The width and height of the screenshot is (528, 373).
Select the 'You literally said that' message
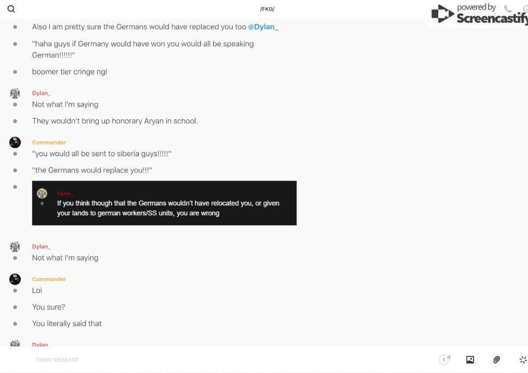[67, 323]
